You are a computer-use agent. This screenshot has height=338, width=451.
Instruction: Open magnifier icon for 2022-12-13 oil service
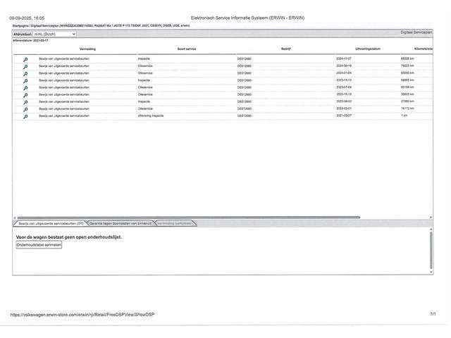point(25,94)
